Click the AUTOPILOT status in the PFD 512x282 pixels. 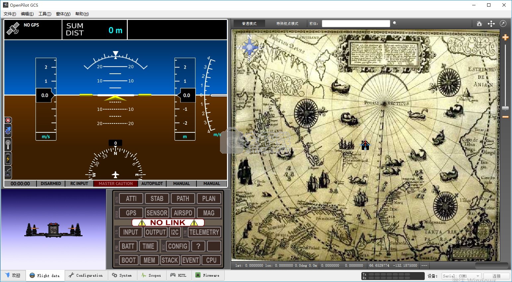click(152, 183)
